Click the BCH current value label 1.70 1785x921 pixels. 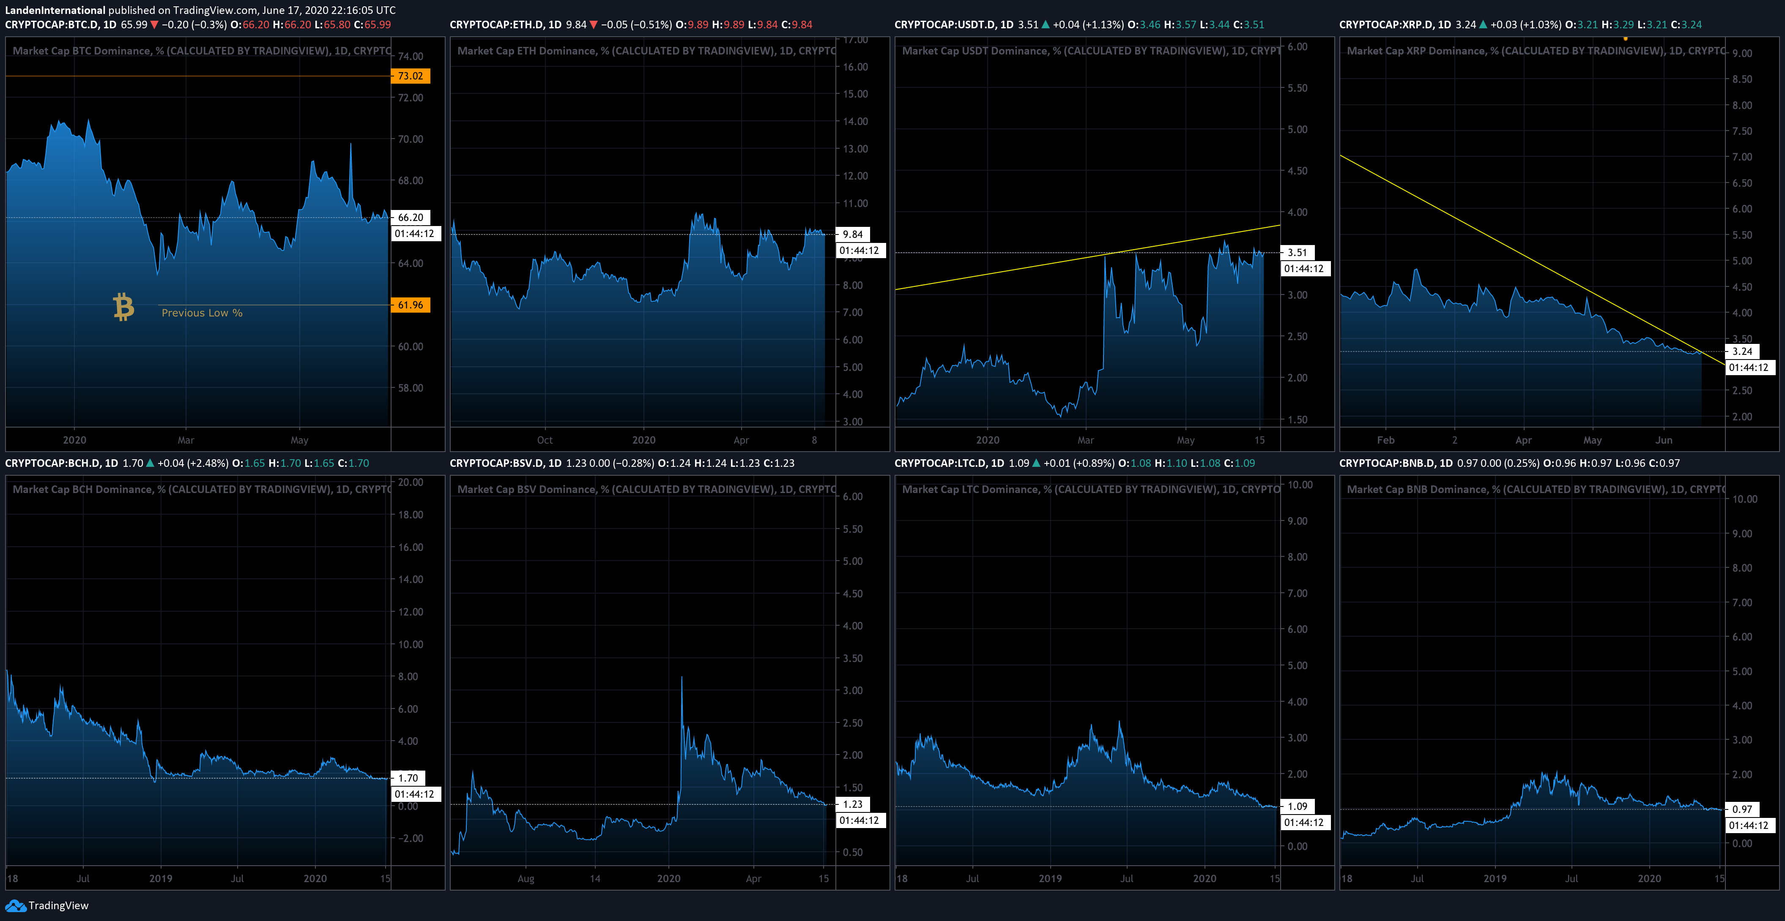408,778
